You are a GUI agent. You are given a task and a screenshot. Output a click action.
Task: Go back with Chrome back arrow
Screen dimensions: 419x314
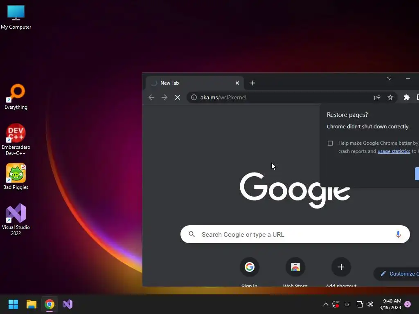(151, 97)
